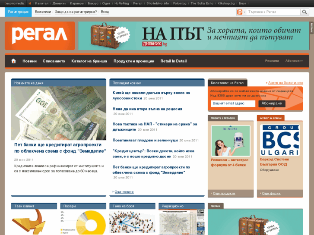Viewport: 314px width, 235px height.
Task: Click the Реклама nav link
Action: [x=272, y=61]
